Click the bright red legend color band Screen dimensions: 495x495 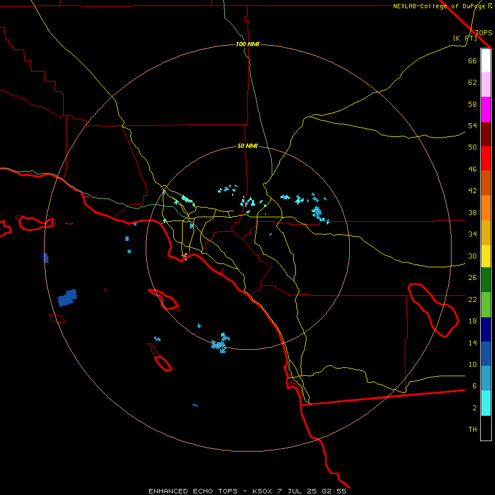[x=486, y=158]
